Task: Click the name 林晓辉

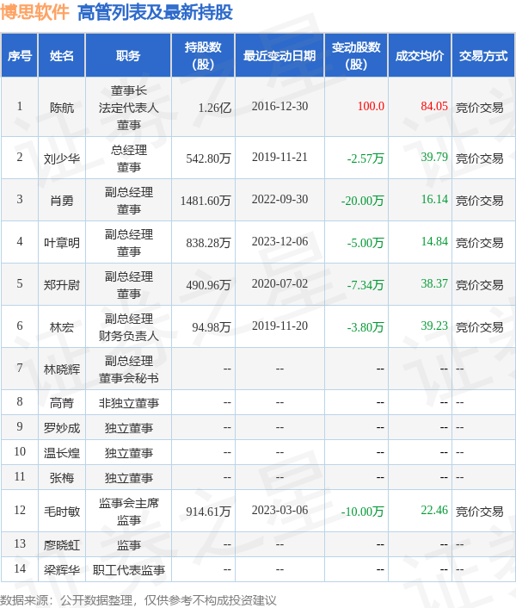Action: 62,369
